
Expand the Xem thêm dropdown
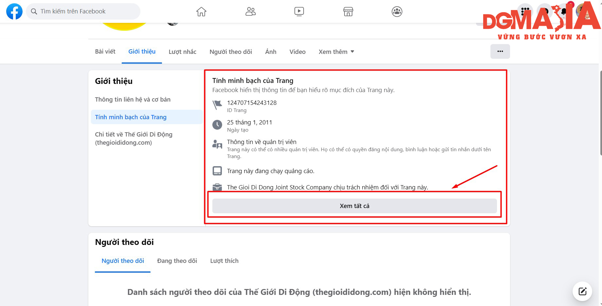point(336,52)
